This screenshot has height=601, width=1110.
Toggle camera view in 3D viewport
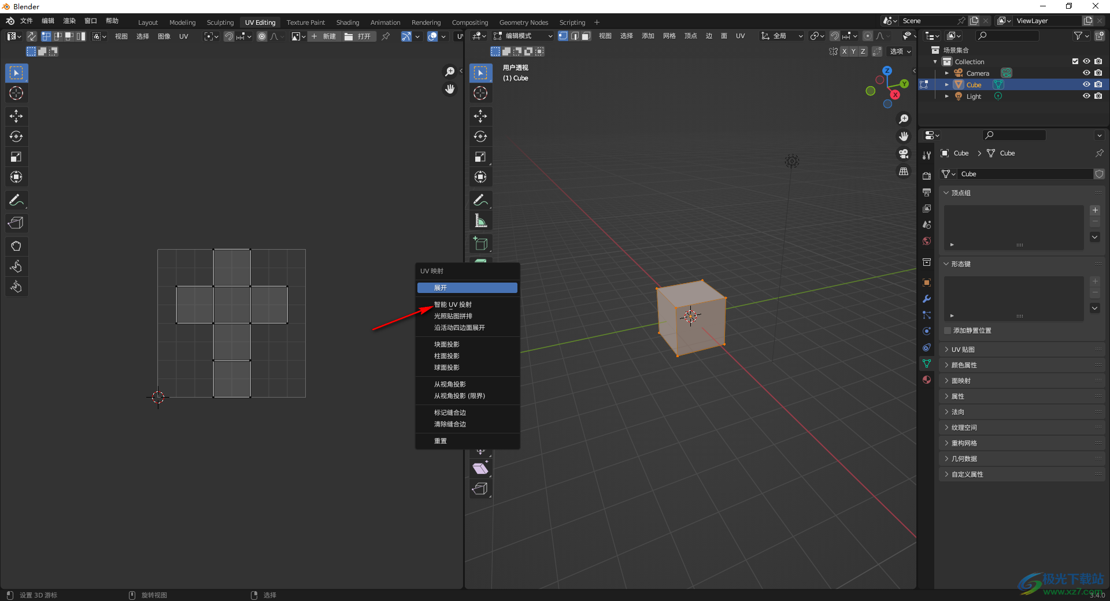904,154
